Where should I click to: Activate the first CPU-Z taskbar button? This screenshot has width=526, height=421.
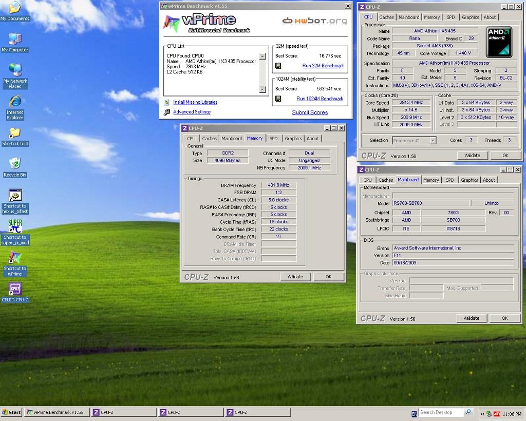[124, 412]
